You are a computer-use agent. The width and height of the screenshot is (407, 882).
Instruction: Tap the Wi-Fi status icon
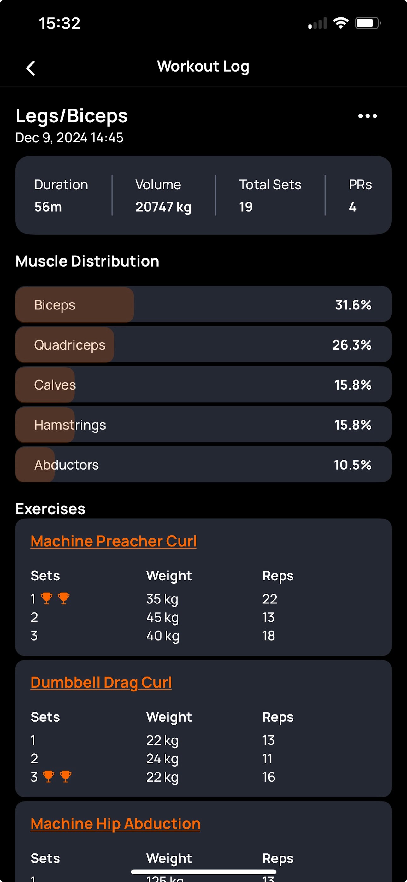tap(341, 23)
